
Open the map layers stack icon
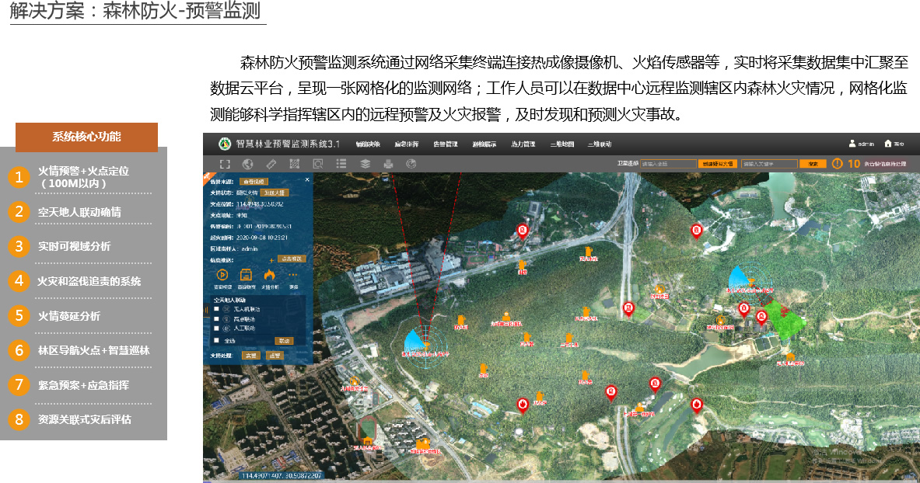coord(365,162)
